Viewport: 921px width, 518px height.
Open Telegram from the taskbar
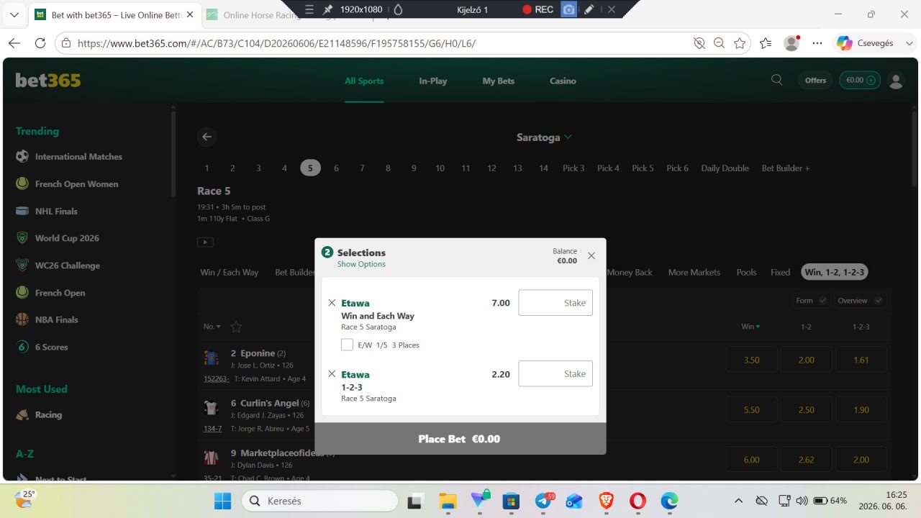click(x=545, y=501)
